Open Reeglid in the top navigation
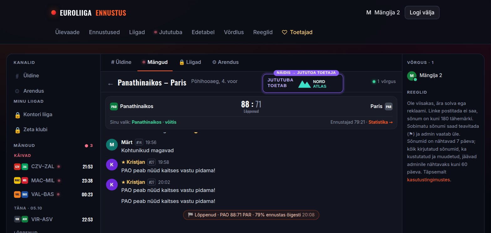This screenshot has width=491, height=233. click(263, 32)
